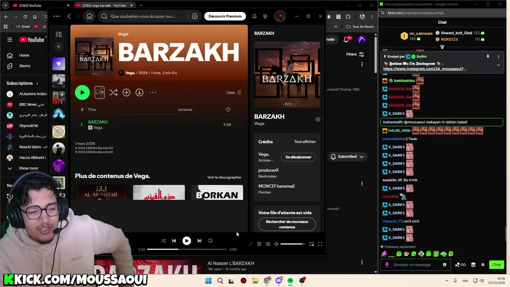
Task: Open Spotify profile avatar menu
Action: pos(280,16)
